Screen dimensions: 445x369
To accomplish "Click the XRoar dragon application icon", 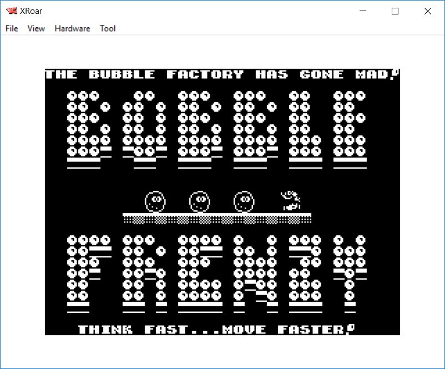I will (12, 11).
